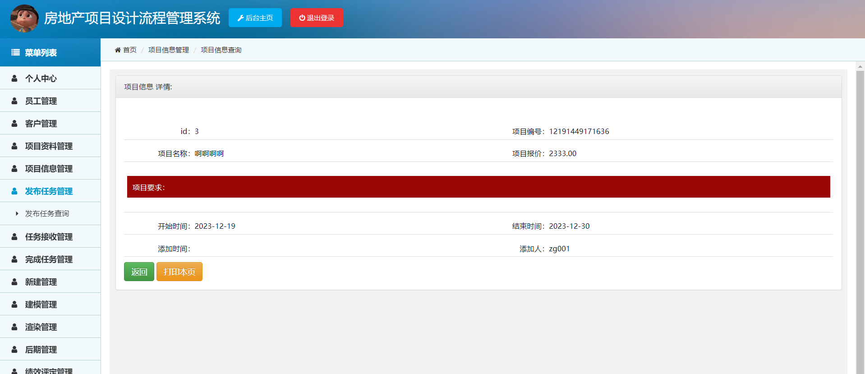Image resolution: width=865 pixels, height=374 pixels.
Task: Click the user icon next to 后期管理
Action: coord(14,349)
